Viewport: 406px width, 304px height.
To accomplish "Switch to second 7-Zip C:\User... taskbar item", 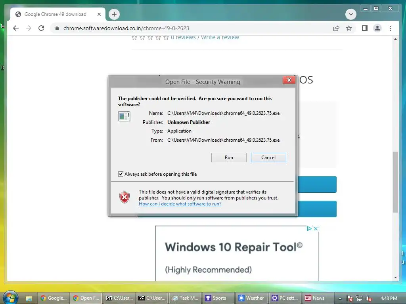I will click(x=152, y=298).
